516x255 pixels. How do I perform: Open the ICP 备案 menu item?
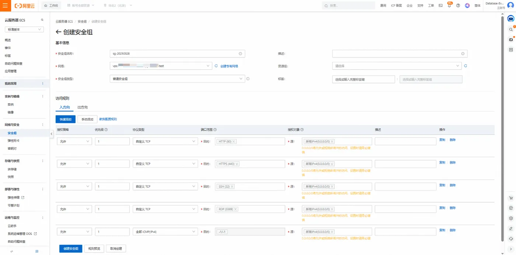click(x=396, y=6)
